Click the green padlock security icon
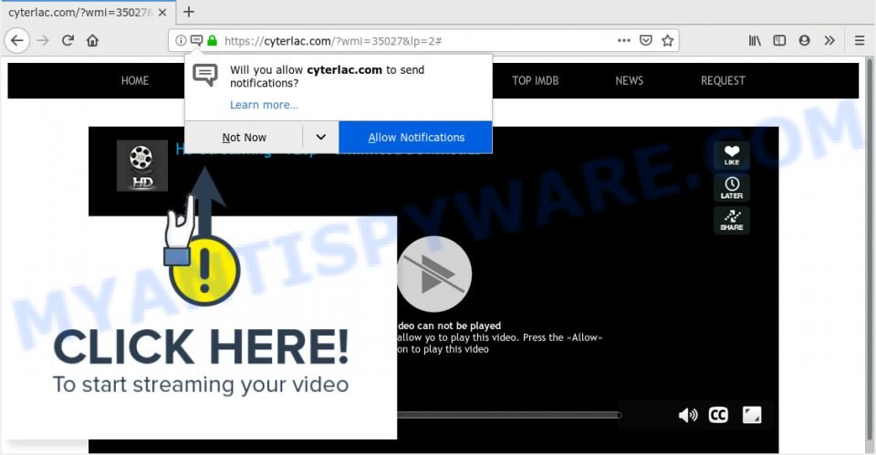 point(212,41)
